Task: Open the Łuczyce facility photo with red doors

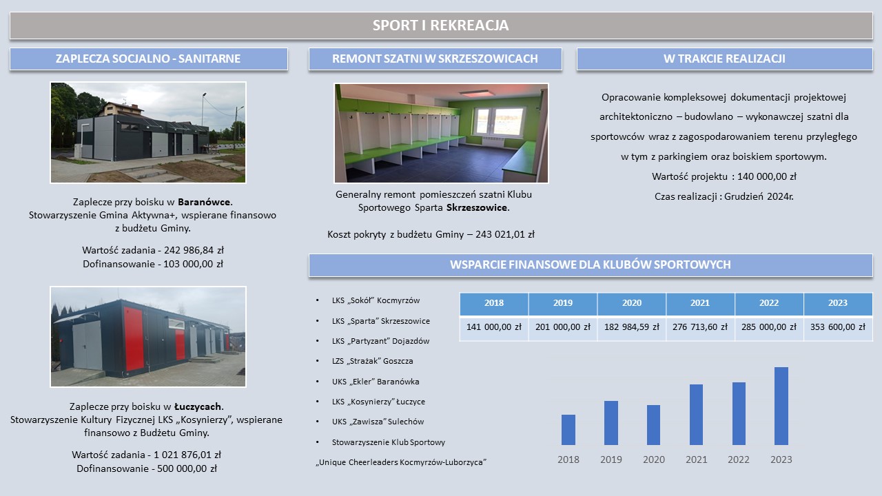Action: (x=148, y=337)
